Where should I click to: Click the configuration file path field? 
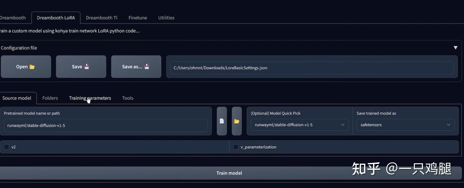coord(312,68)
